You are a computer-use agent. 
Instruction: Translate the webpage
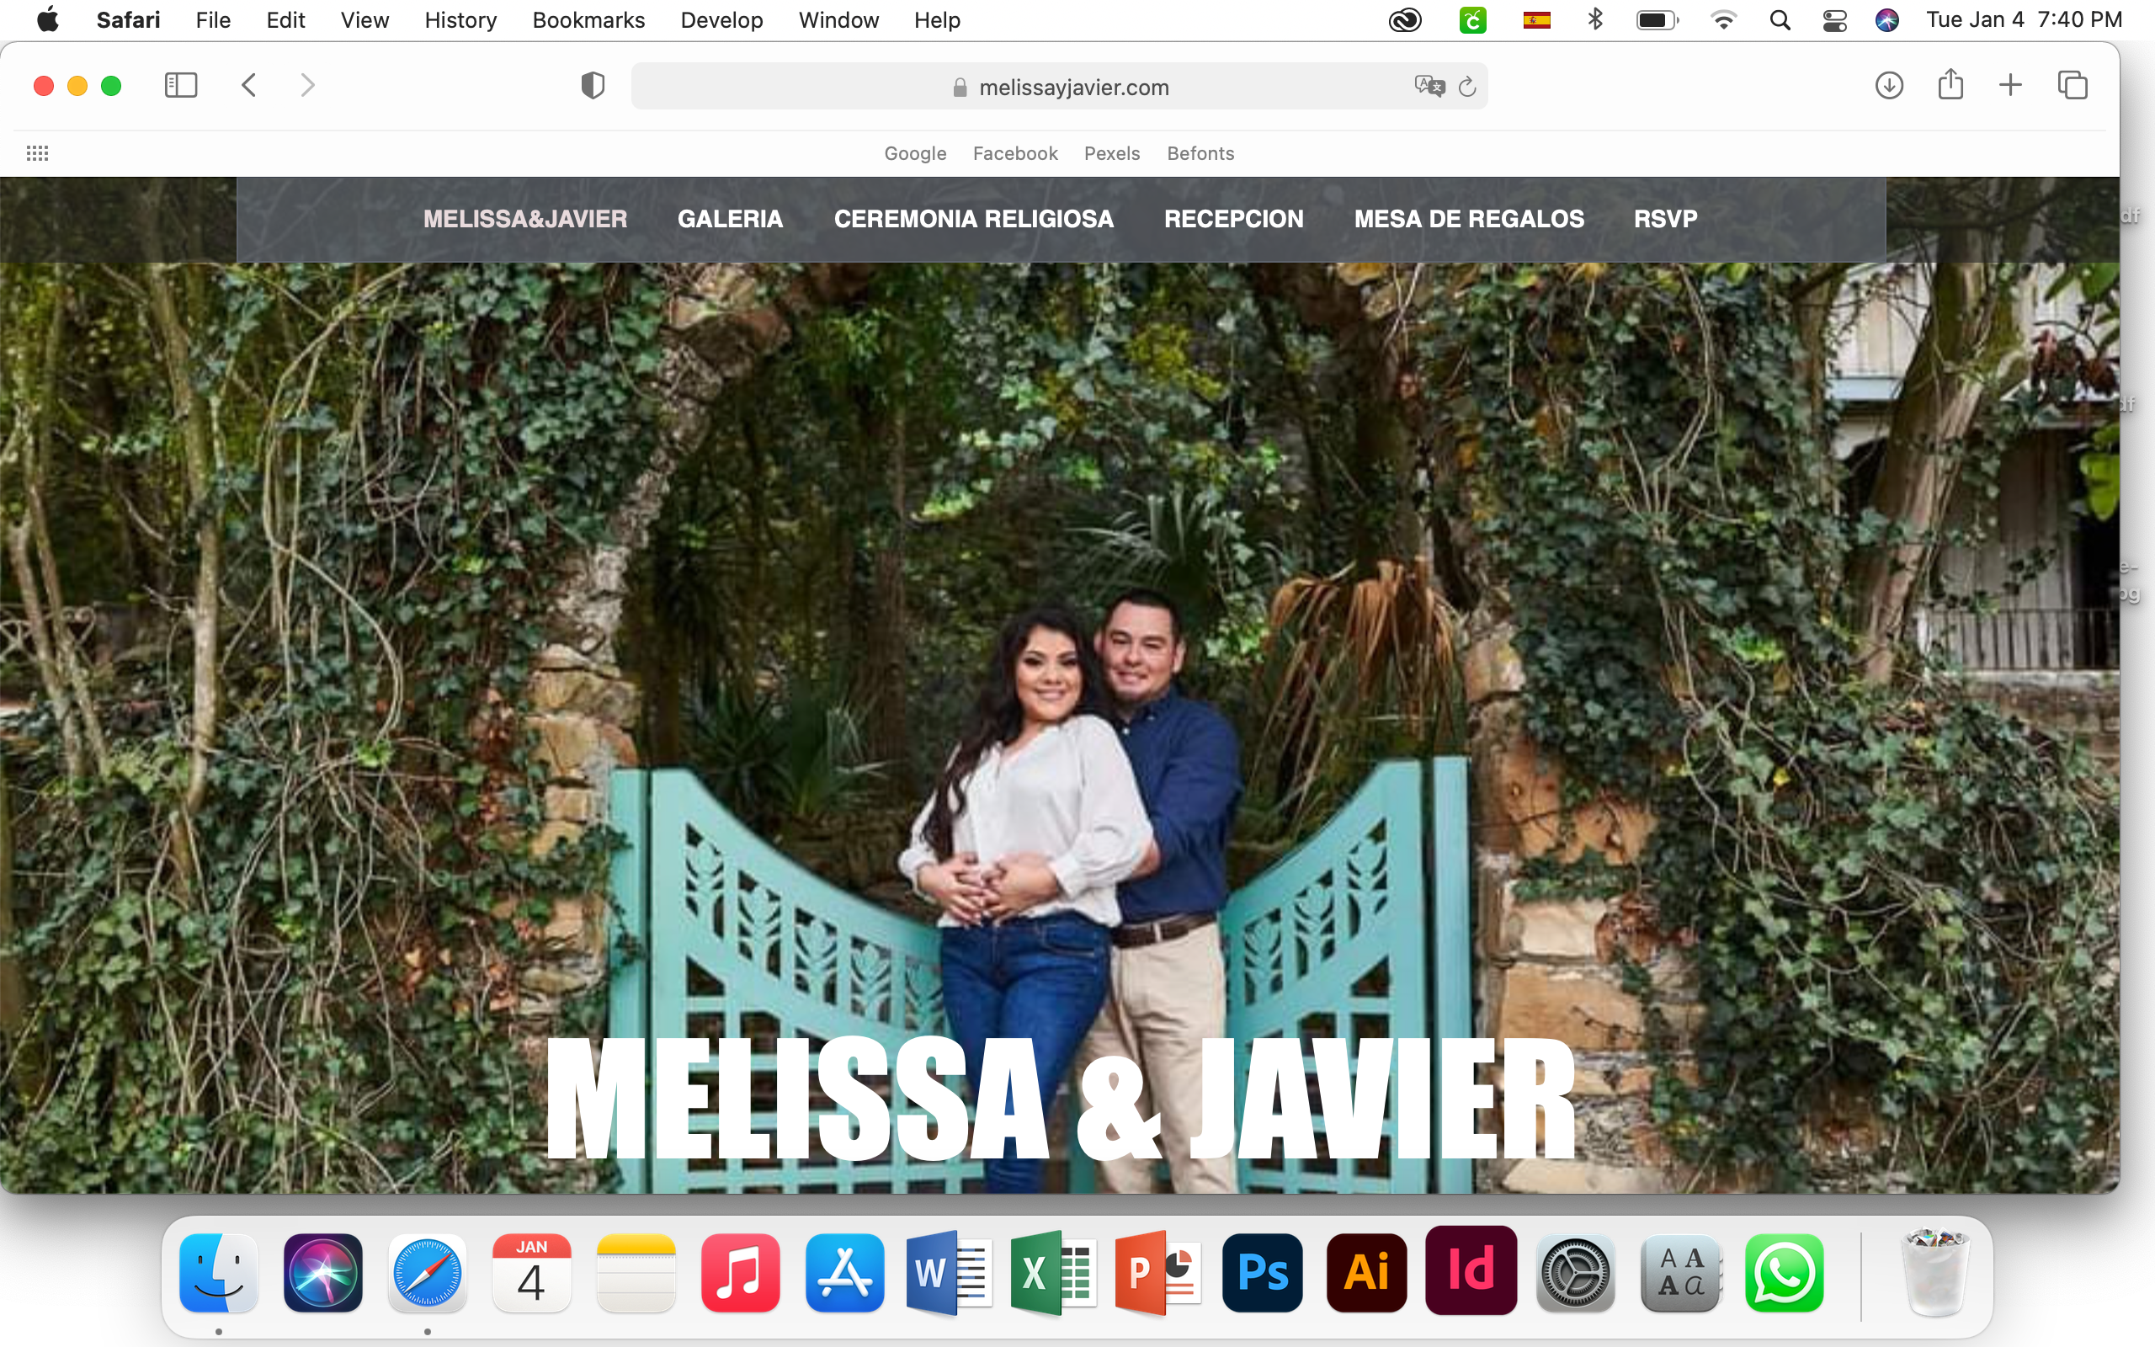(x=1429, y=86)
